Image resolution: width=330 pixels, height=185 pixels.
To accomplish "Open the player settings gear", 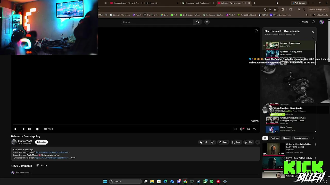I will click(242, 129).
